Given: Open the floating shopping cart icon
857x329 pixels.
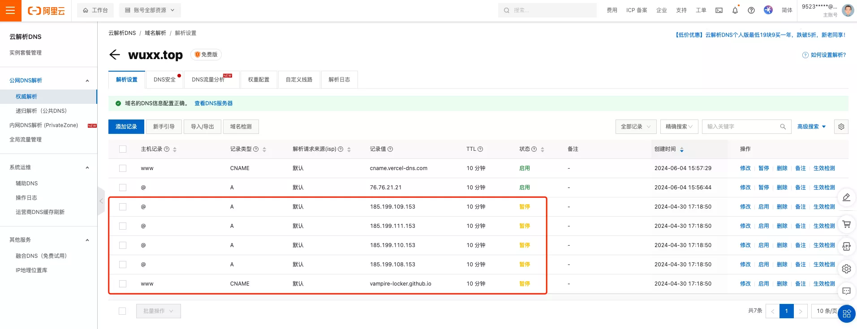Looking at the screenshot, I should click(846, 224).
